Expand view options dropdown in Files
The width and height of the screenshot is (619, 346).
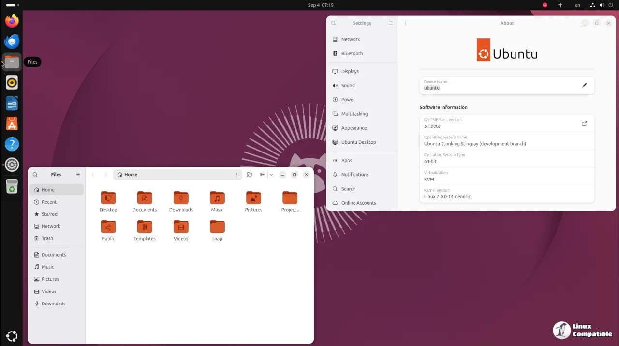(x=271, y=175)
